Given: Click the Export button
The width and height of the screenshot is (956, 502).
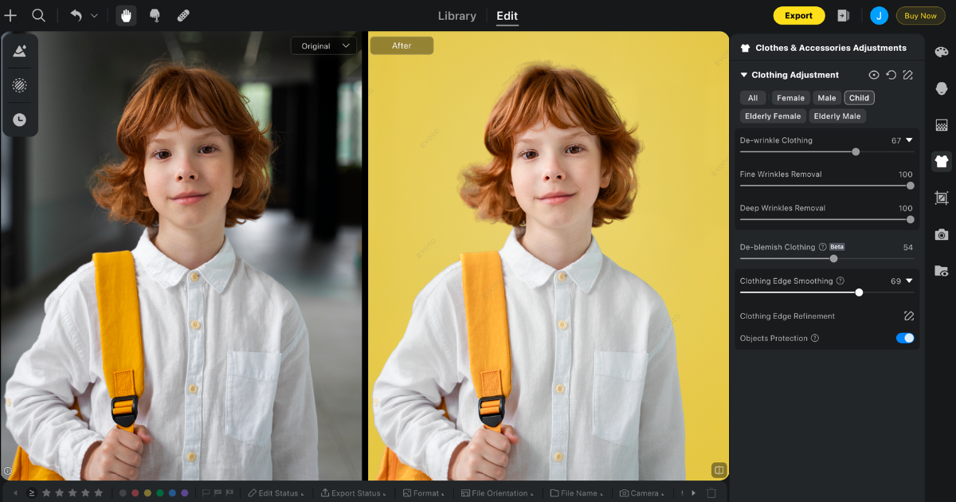Looking at the screenshot, I should click(x=798, y=15).
